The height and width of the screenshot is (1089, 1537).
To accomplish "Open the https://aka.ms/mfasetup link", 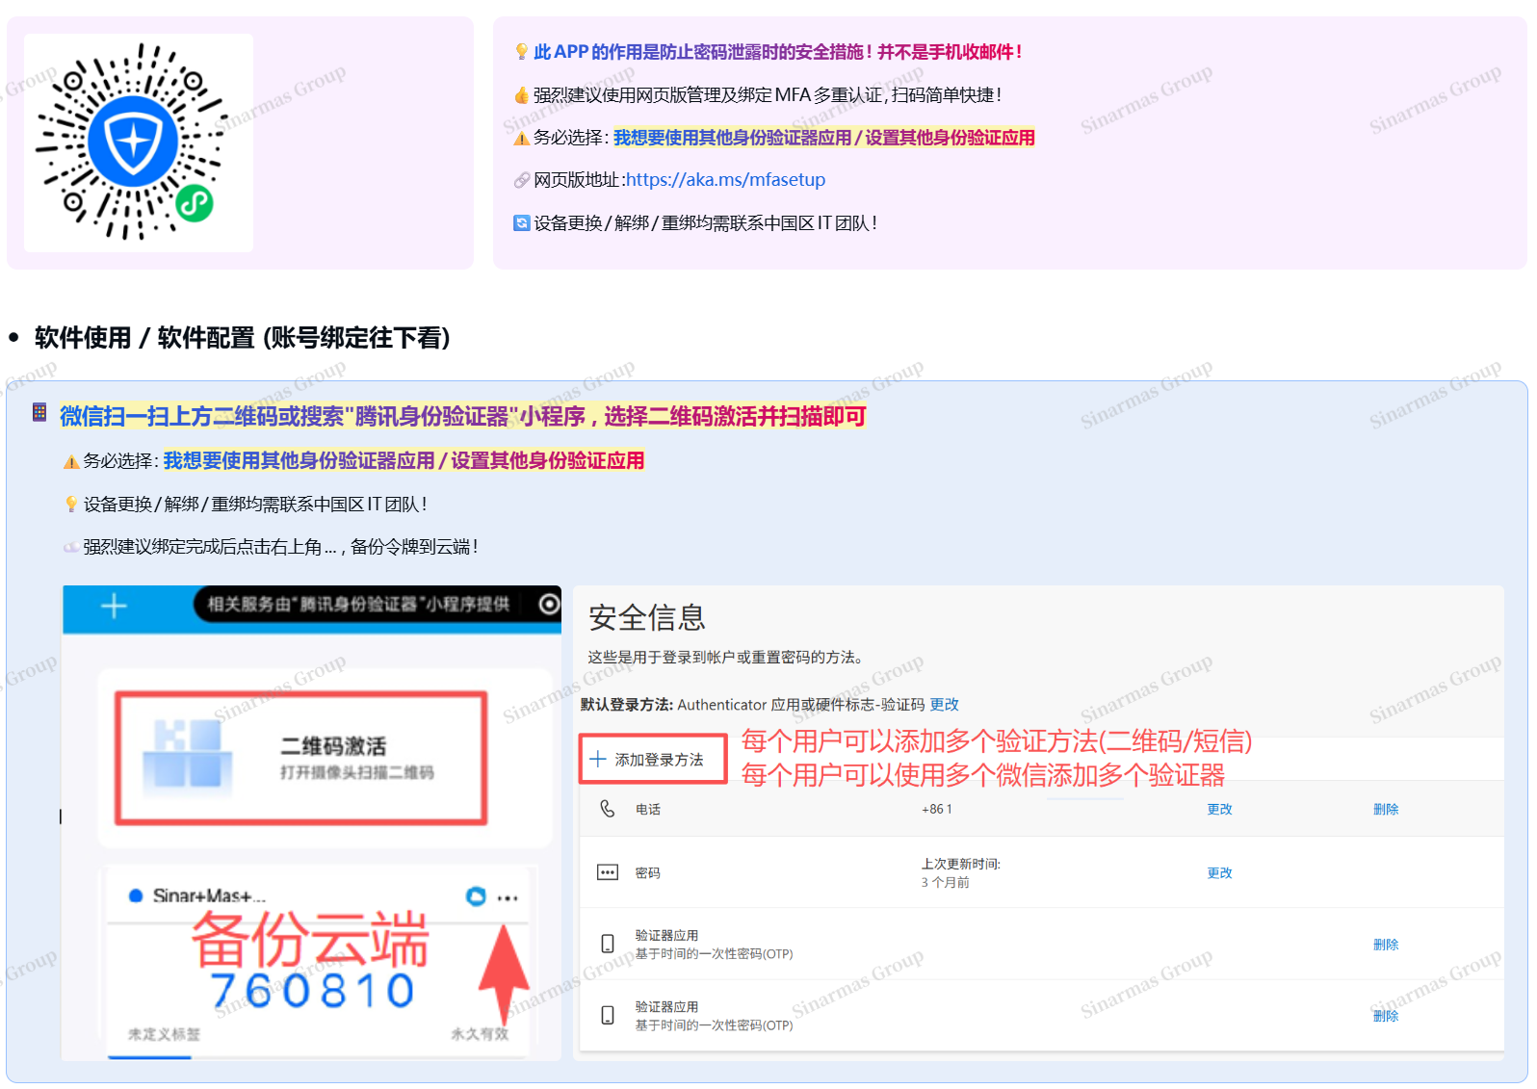I will [725, 180].
